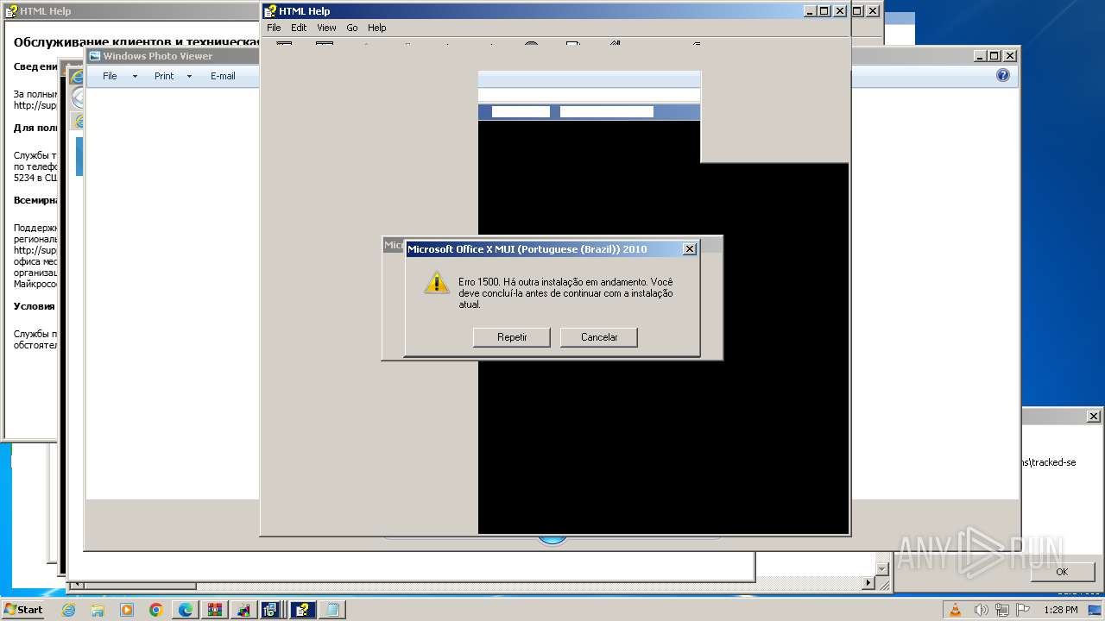The image size is (1105, 621).
Task: Open the Edit menu in HTML Help
Action: click(299, 28)
